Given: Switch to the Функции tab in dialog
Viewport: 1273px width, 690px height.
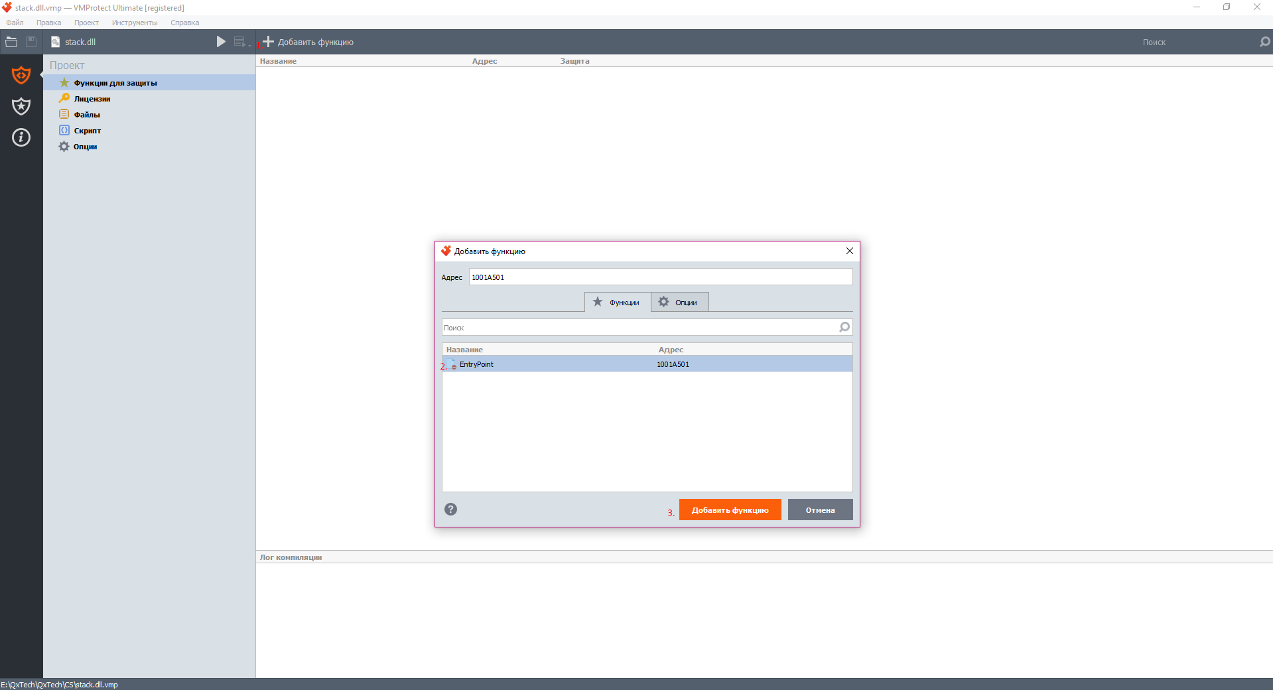Looking at the screenshot, I should pos(617,302).
